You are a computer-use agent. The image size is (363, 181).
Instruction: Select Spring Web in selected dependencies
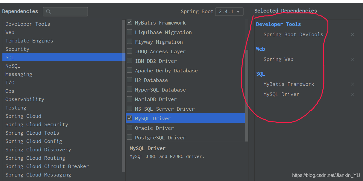point(278,59)
